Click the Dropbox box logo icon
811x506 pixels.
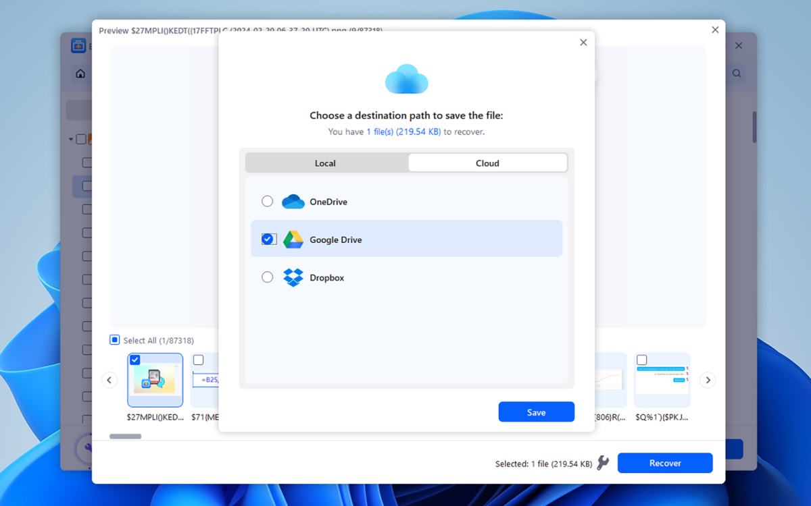click(293, 277)
